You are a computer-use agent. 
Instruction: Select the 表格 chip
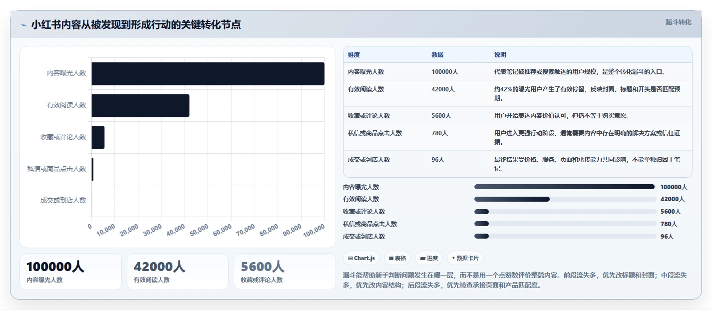click(x=397, y=258)
